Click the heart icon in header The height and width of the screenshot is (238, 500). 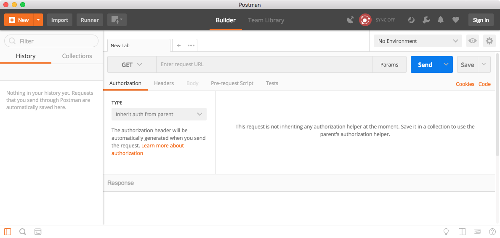click(455, 20)
